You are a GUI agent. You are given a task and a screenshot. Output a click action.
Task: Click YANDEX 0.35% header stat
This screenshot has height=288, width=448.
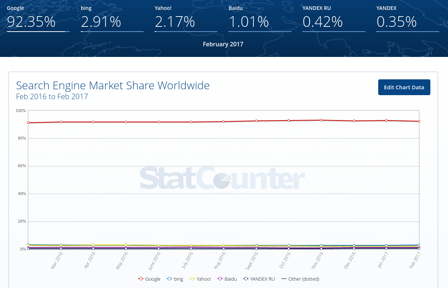[x=397, y=21]
